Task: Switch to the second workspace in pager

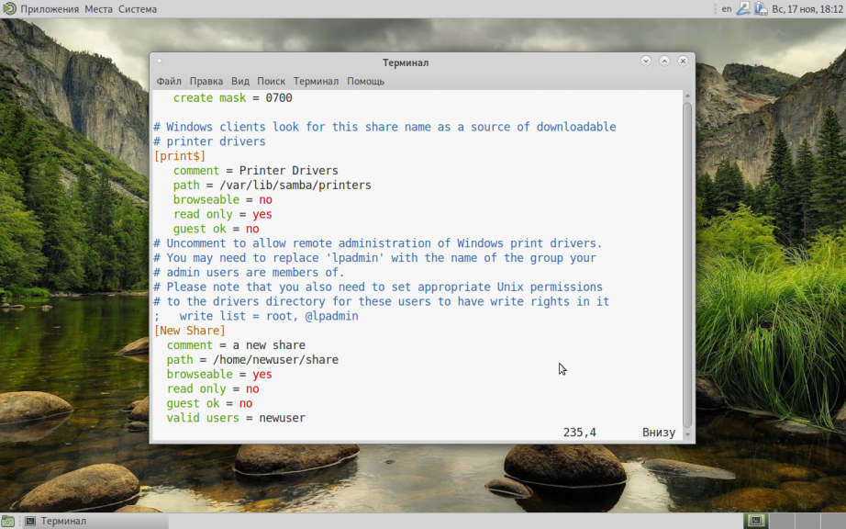Action: point(781,521)
